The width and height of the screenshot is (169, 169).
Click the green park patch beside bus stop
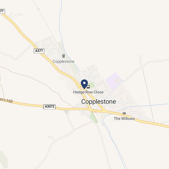click(x=91, y=84)
